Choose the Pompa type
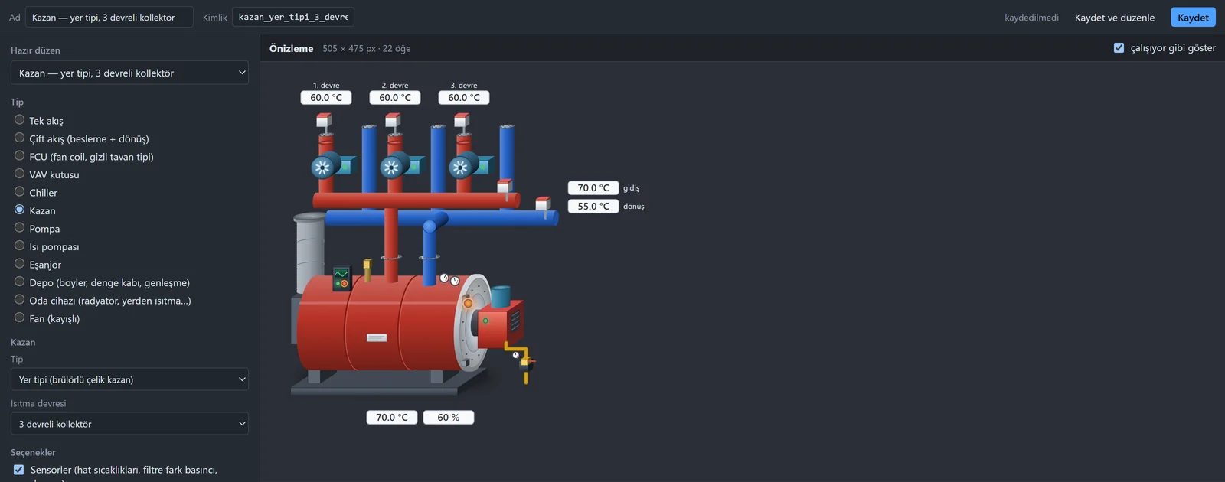This screenshot has width=1225, height=482. tap(20, 228)
